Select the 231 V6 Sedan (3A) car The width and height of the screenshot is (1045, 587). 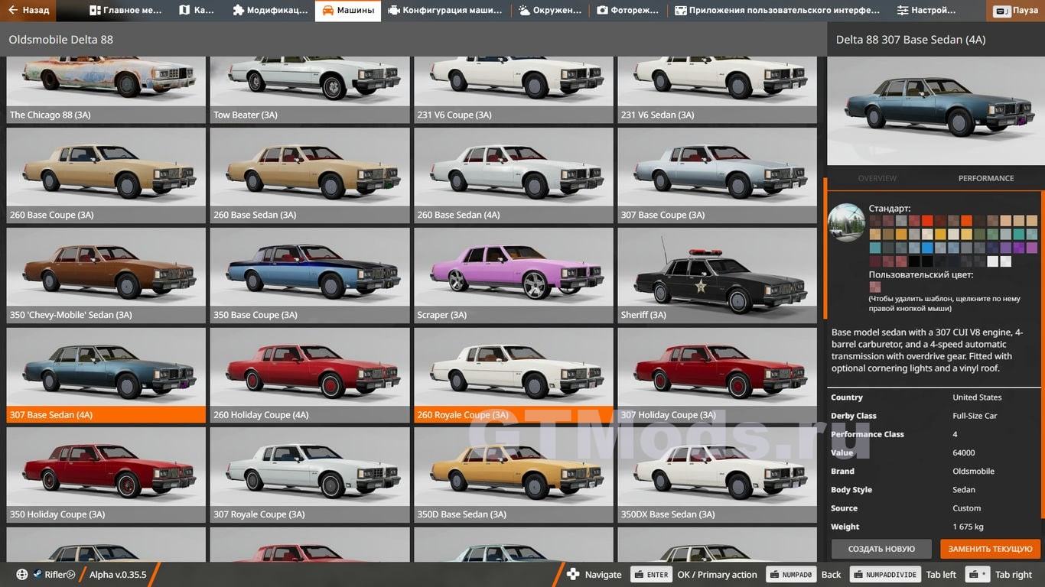(x=718, y=90)
